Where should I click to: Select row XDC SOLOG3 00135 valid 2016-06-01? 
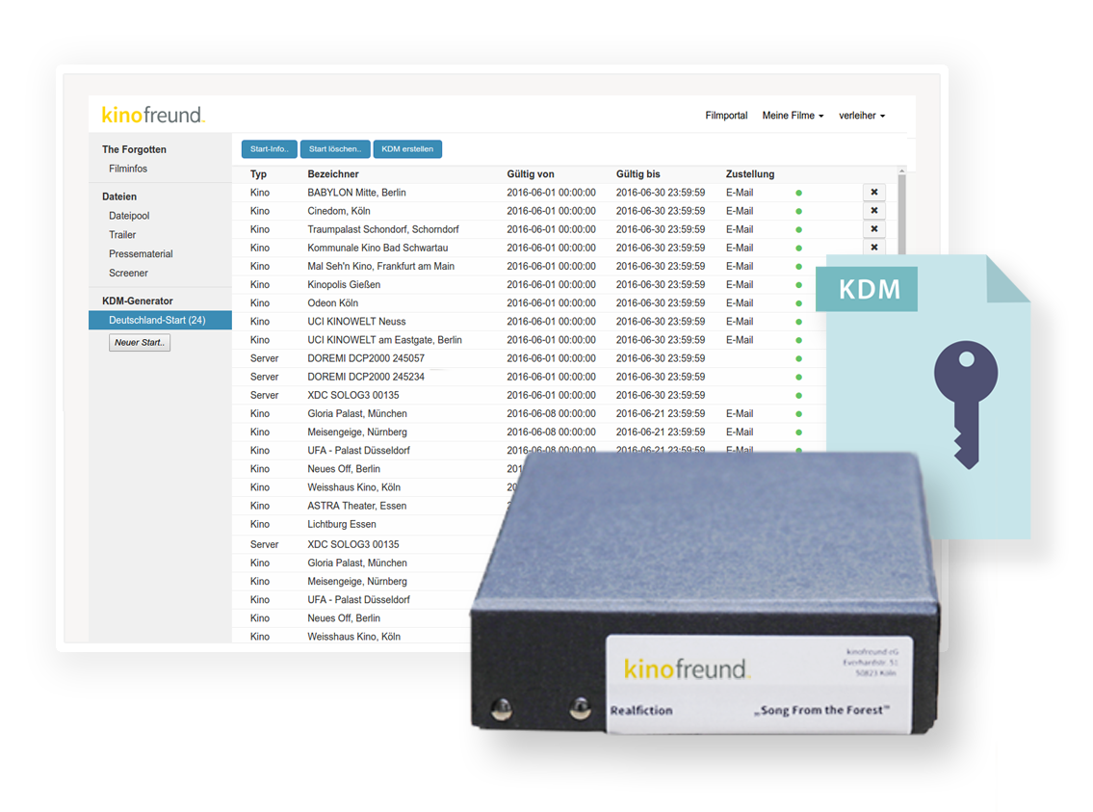[529, 395]
